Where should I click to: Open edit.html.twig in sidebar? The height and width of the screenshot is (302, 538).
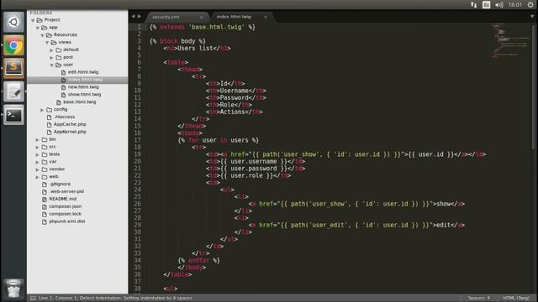click(x=83, y=72)
